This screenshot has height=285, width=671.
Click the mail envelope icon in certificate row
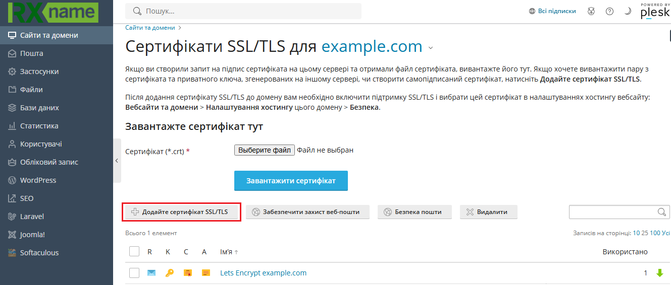click(151, 273)
